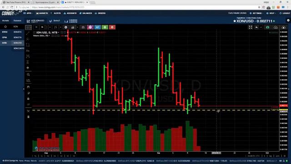Click the save chart cloud icon

284,27
